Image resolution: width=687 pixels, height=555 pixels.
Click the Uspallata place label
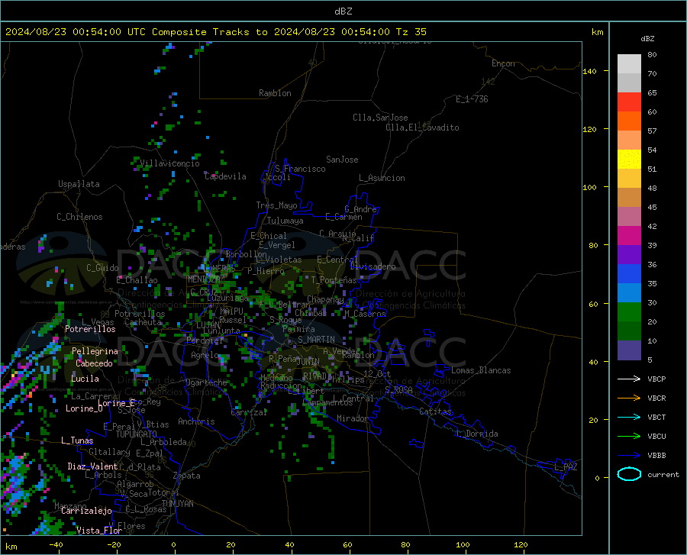[x=79, y=184]
